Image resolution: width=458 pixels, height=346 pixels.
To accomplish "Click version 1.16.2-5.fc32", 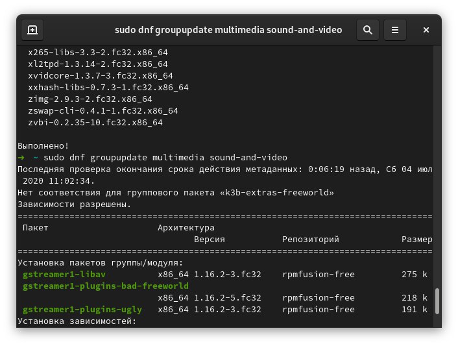I will coord(228,298).
